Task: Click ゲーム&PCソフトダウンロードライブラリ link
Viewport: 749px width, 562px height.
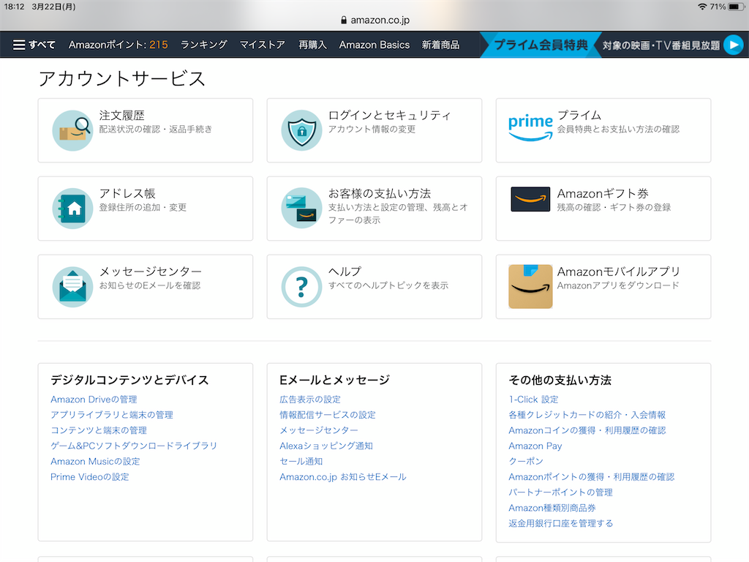Action: click(x=134, y=446)
